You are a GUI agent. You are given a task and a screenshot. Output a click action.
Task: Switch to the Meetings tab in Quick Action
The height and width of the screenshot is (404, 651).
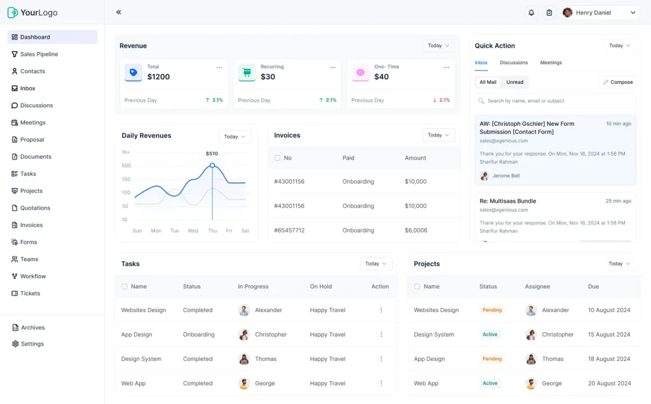[x=551, y=63]
